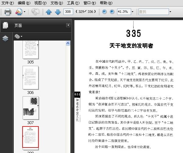The height and width of the screenshot is (153, 183).
Task: Open the 工具(T) menu
Action: [73, 3]
